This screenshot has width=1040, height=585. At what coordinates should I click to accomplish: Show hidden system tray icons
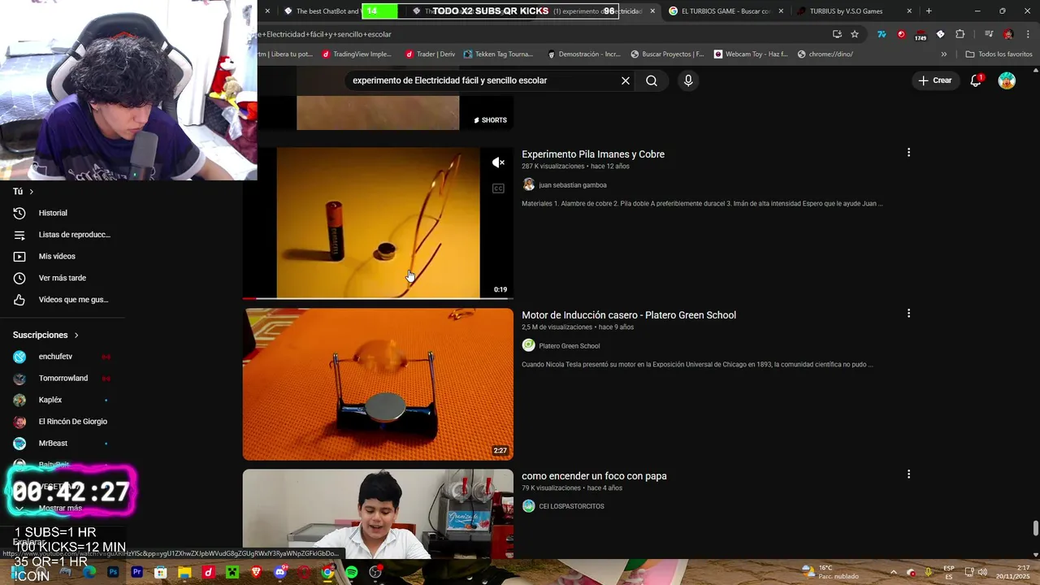pyautogui.click(x=893, y=572)
